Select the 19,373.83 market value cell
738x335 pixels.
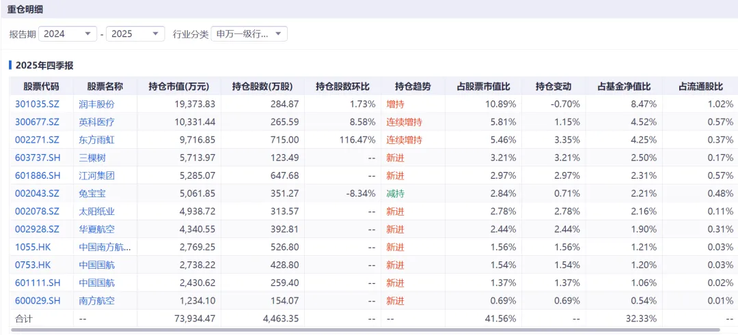pos(195,105)
